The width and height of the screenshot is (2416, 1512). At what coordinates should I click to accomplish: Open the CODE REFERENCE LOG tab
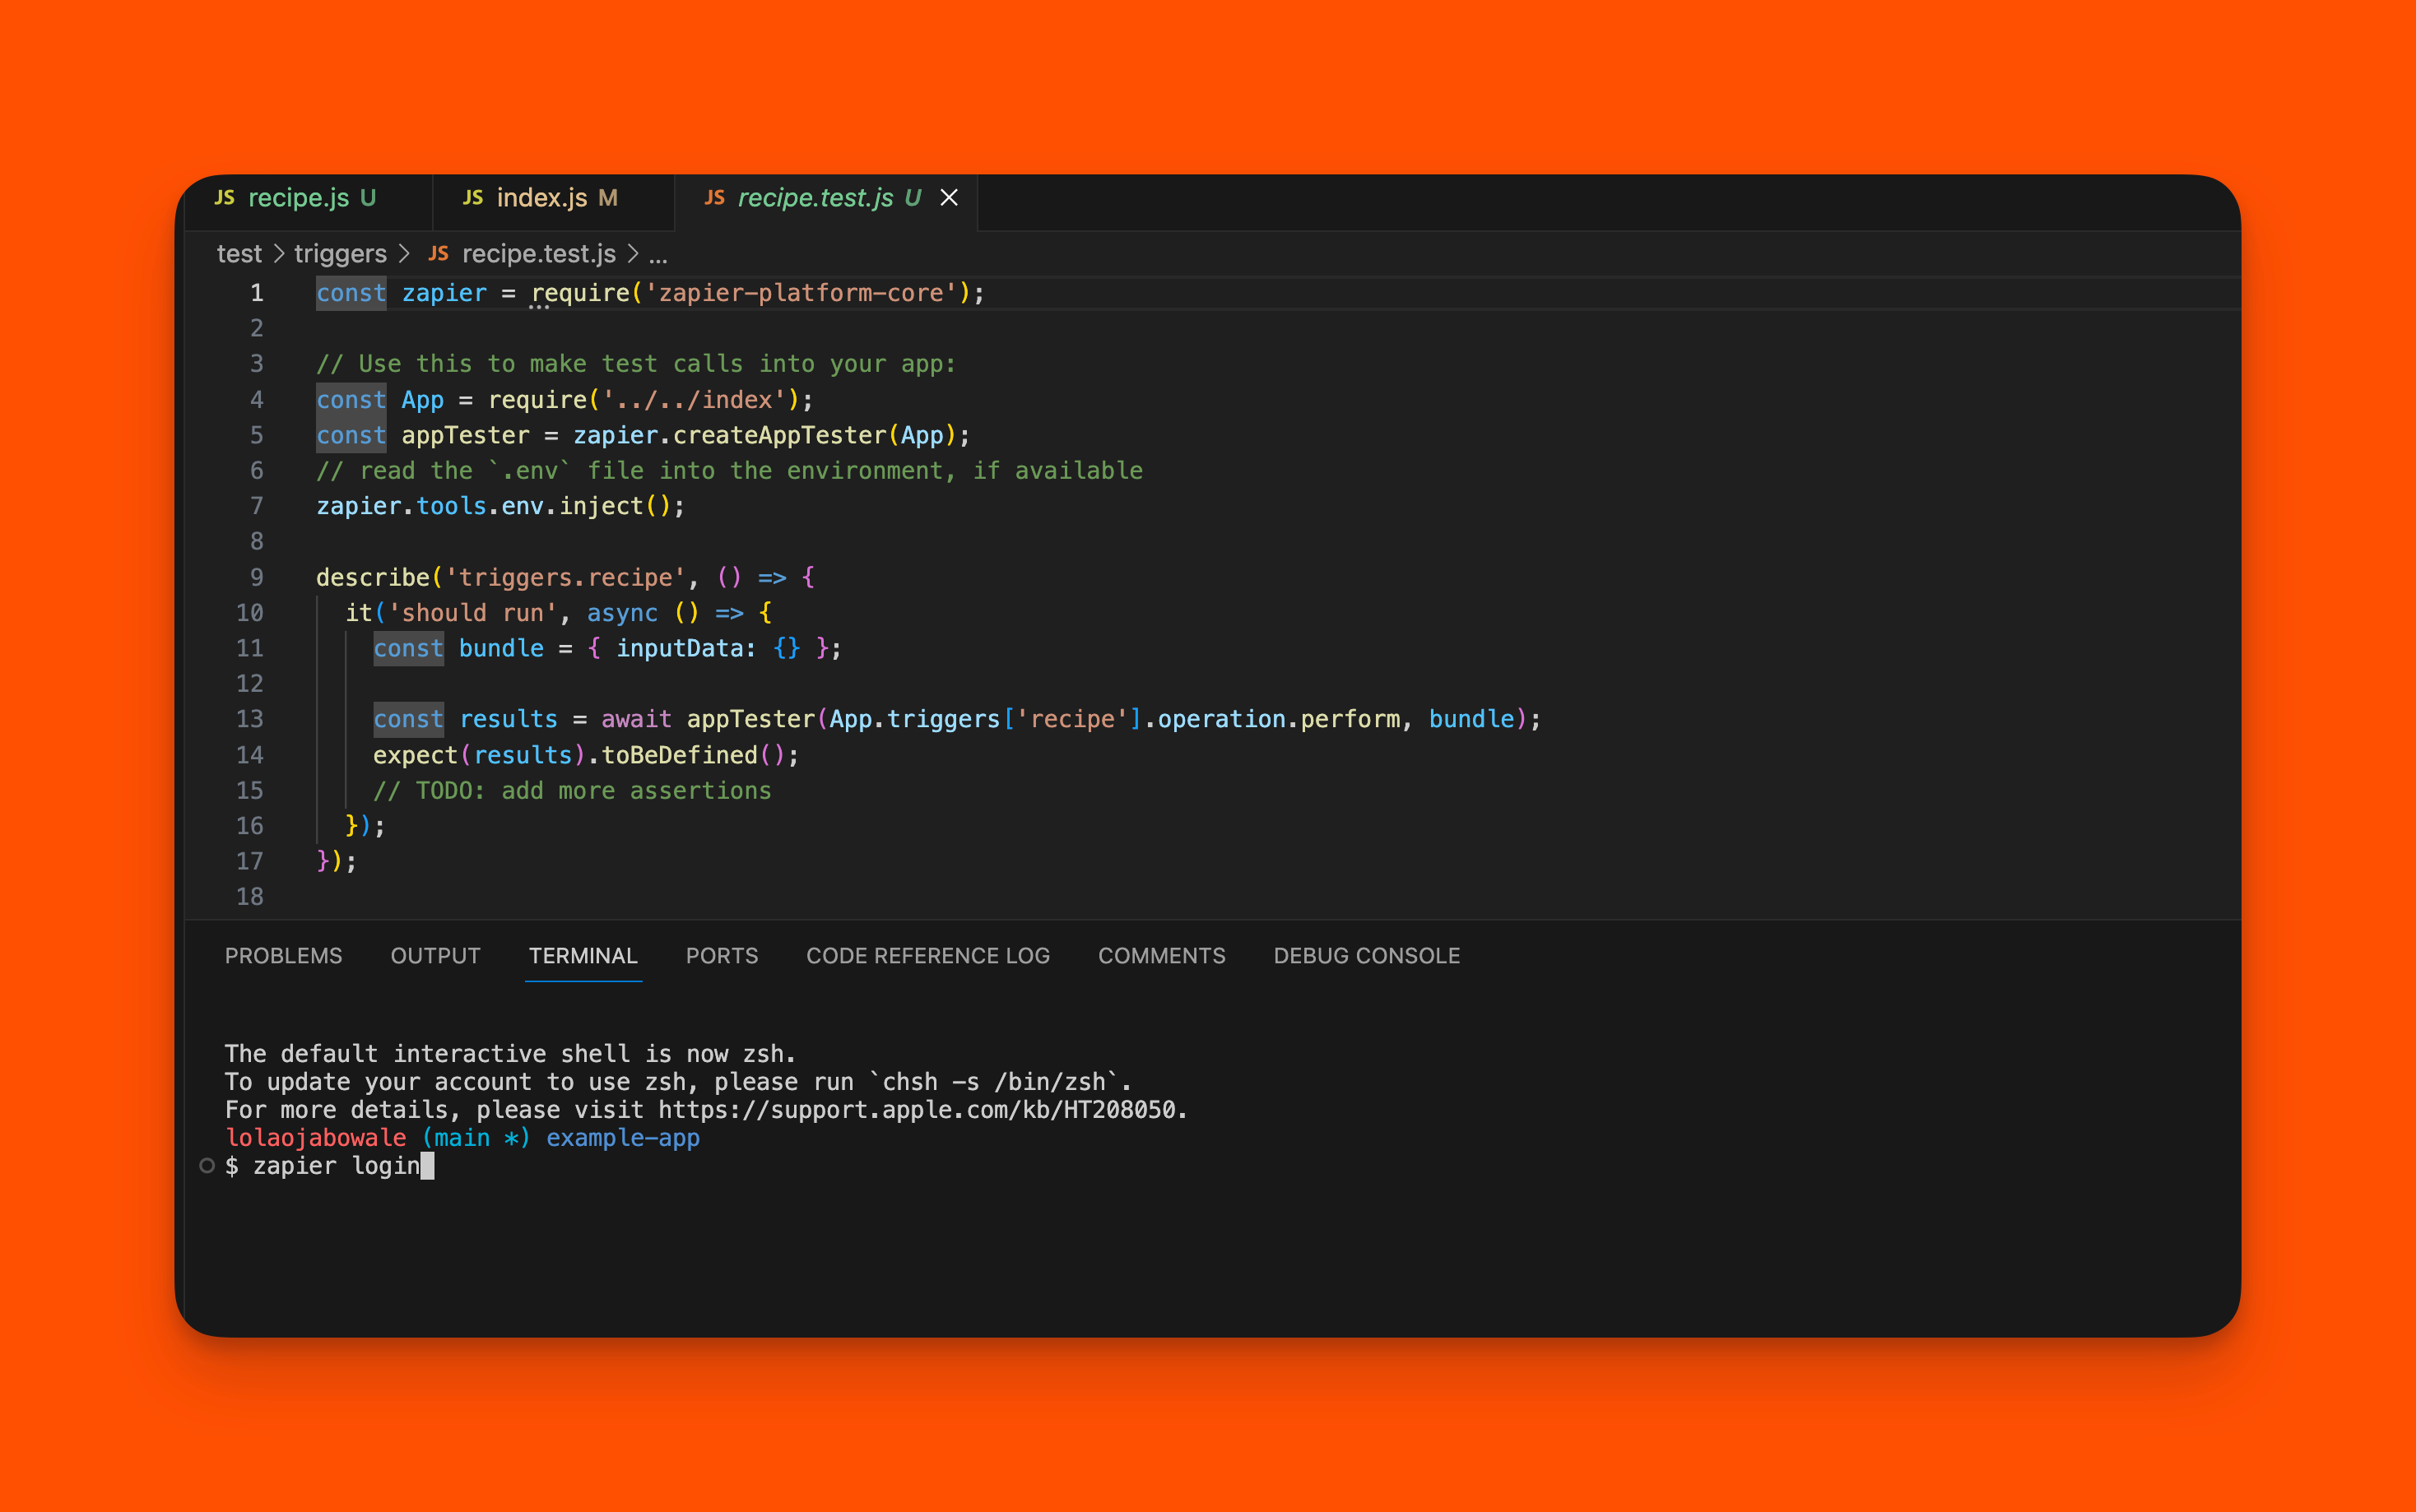point(927,956)
